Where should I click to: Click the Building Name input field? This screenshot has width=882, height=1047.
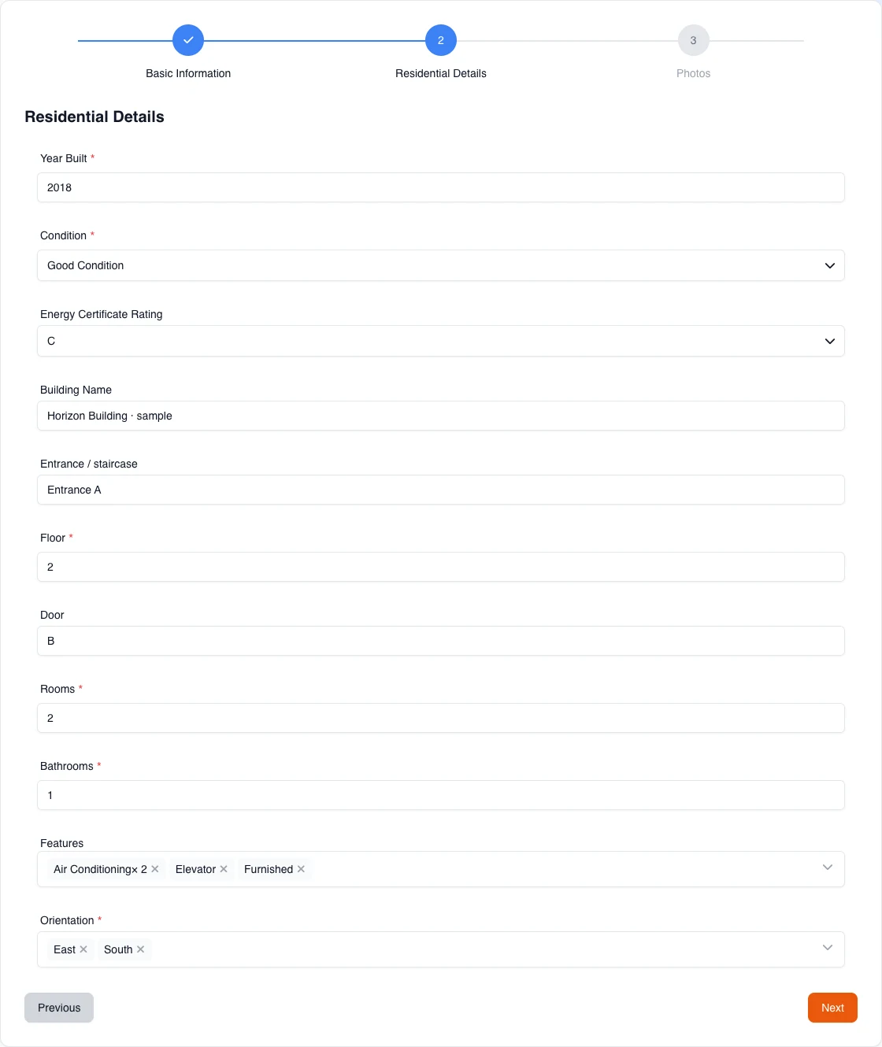[x=441, y=416]
